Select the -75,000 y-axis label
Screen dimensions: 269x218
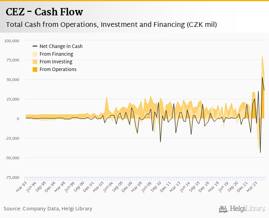click(12, 177)
